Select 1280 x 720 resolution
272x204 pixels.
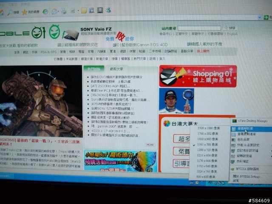click(x=207, y=150)
